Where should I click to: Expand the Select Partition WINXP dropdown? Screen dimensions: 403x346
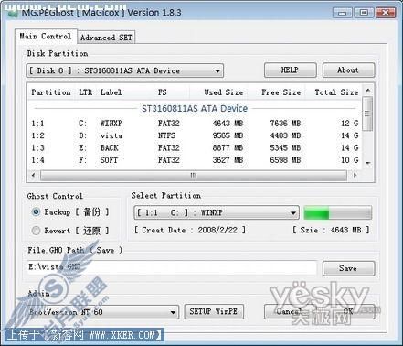[x=217, y=212]
